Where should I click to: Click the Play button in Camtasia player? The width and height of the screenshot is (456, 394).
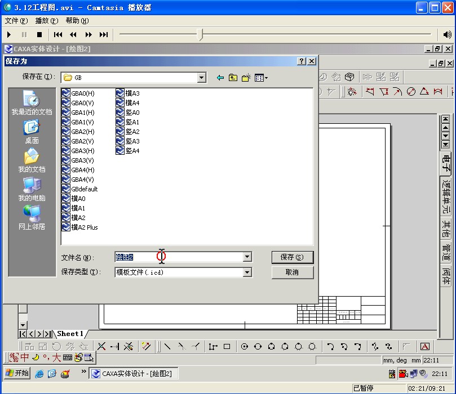pyautogui.click(x=8, y=35)
